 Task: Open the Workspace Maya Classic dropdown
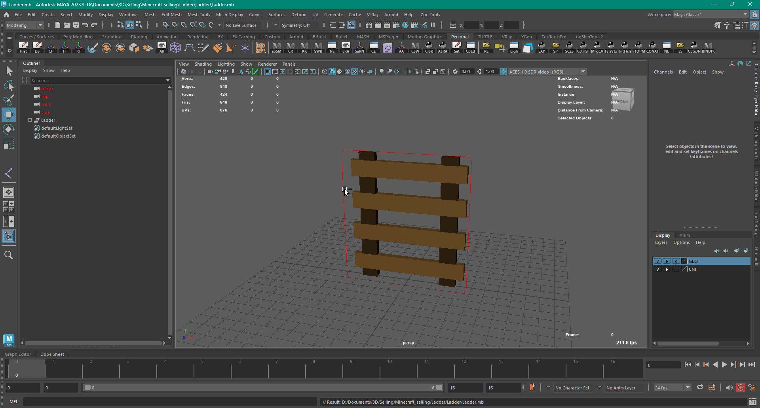click(711, 15)
